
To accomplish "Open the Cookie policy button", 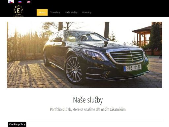I will [17, 124].
